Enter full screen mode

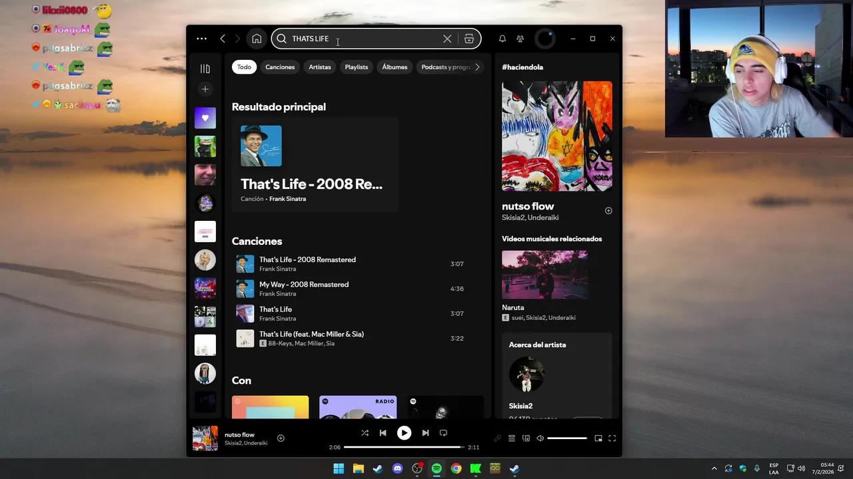click(x=612, y=438)
